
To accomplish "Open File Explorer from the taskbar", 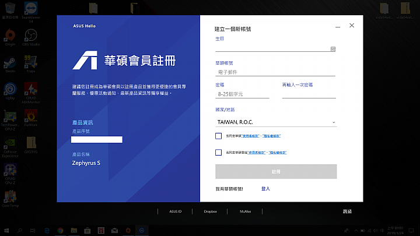I will click(74, 230).
